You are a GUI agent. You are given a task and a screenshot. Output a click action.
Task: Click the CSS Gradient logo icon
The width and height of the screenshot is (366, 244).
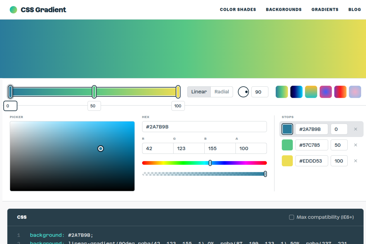coord(13,10)
